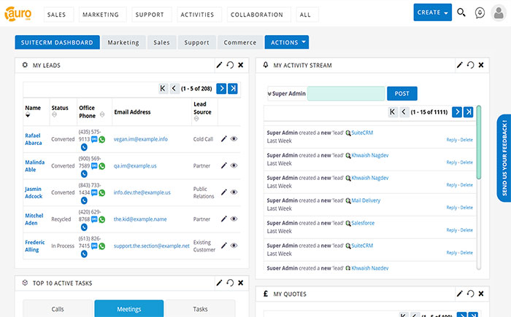This screenshot has width=511, height=317.
Task: Open lead Rafael Abarca
Action: 34,139
